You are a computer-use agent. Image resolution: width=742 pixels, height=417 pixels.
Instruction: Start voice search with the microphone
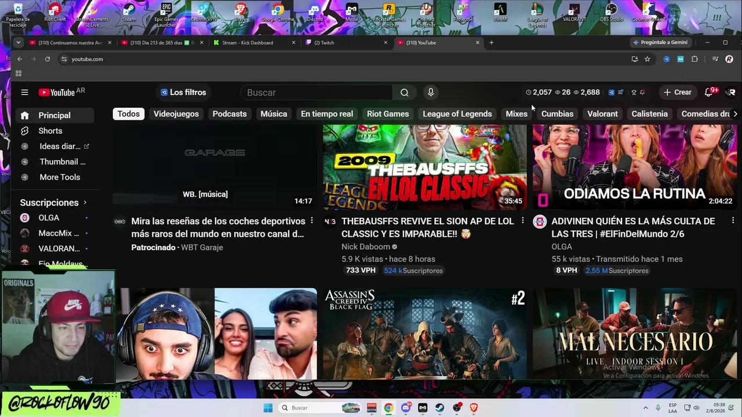tap(431, 92)
